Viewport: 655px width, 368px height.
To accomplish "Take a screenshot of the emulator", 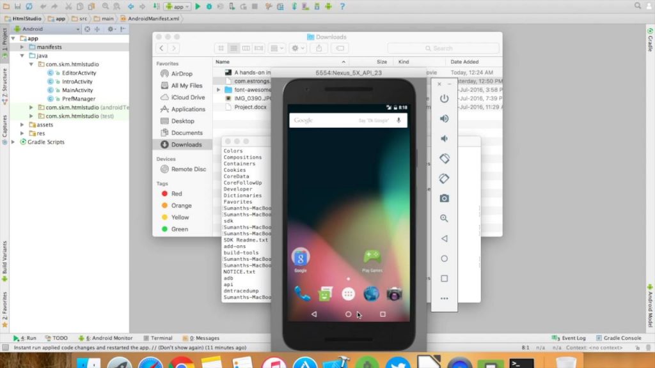I will [444, 199].
